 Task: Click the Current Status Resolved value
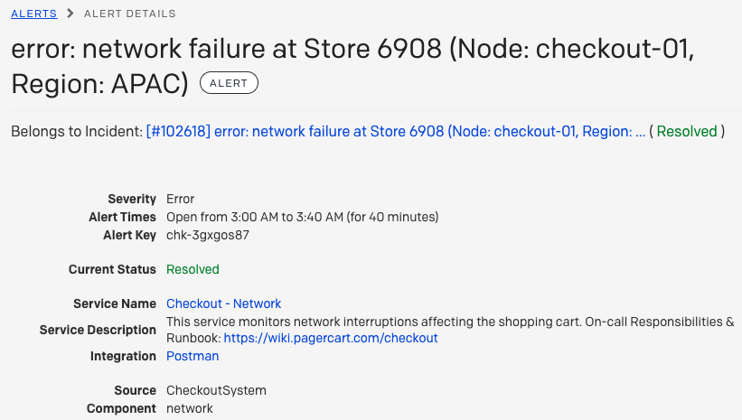[x=193, y=269]
